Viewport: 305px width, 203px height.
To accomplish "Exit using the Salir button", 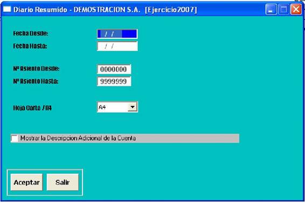I will click(63, 182).
